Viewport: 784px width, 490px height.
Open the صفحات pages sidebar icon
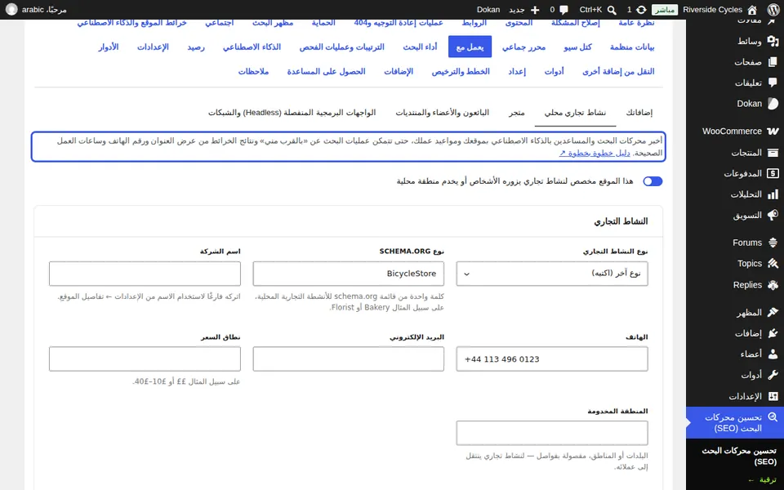[773, 62]
